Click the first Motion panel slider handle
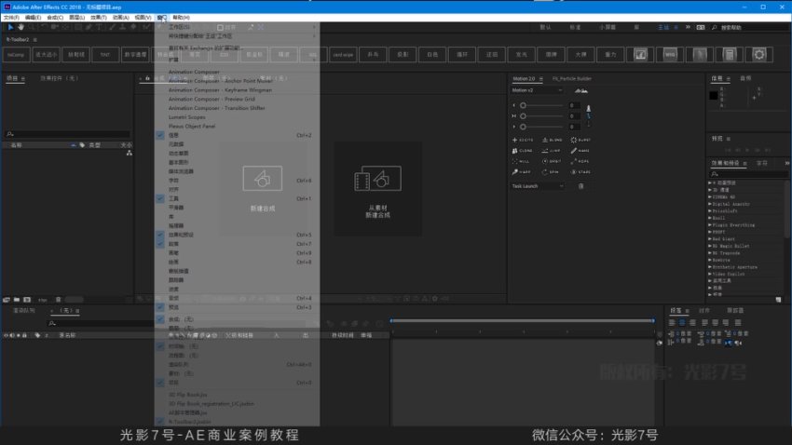Viewport: 792px width, 445px height. (524, 105)
